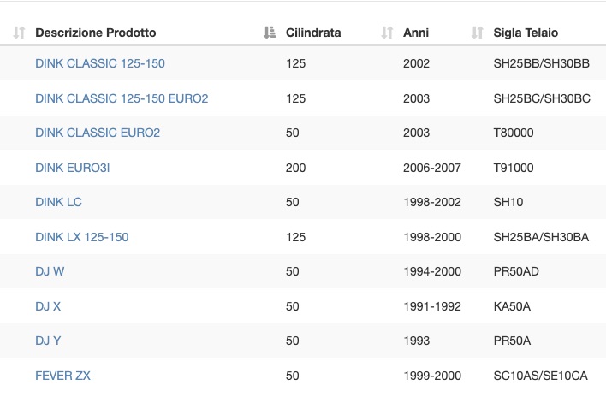Select the 2006-2007 years cell
Image resolution: width=606 pixels, height=397 pixels.
(x=432, y=168)
